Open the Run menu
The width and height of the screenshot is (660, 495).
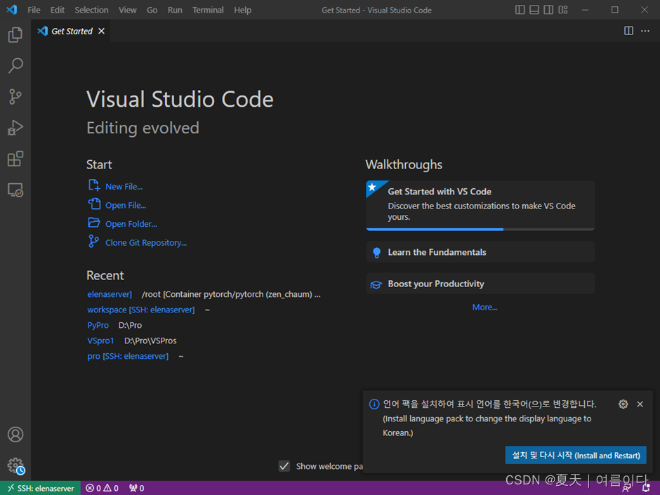pyautogui.click(x=175, y=10)
